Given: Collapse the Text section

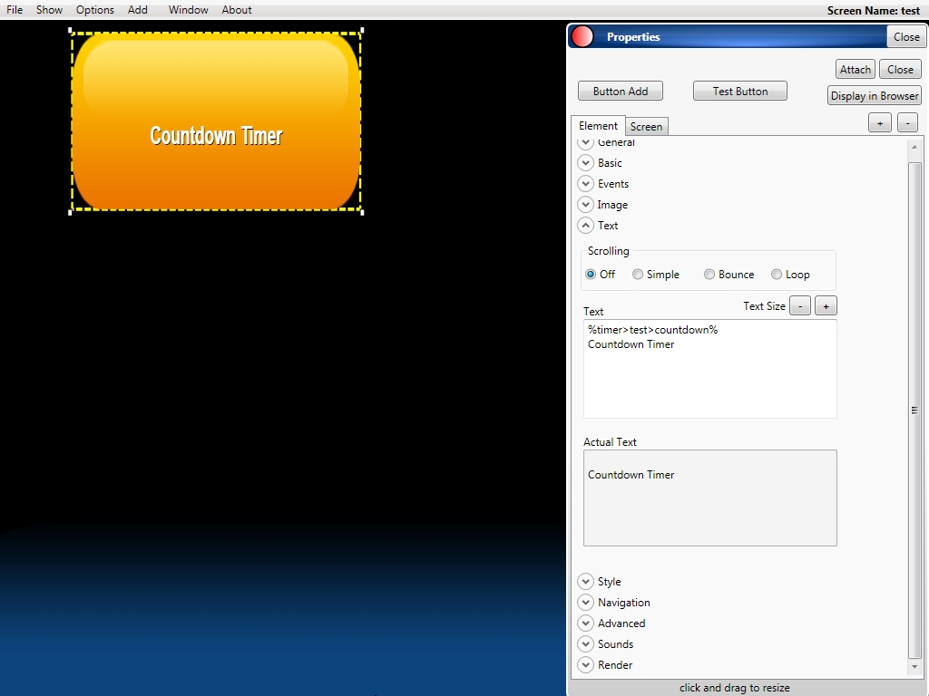Looking at the screenshot, I should pos(585,226).
